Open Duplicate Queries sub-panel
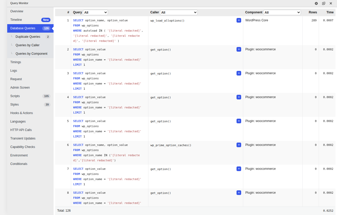Image resolution: width=337 pixels, height=215 pixels. coord(30,37)
